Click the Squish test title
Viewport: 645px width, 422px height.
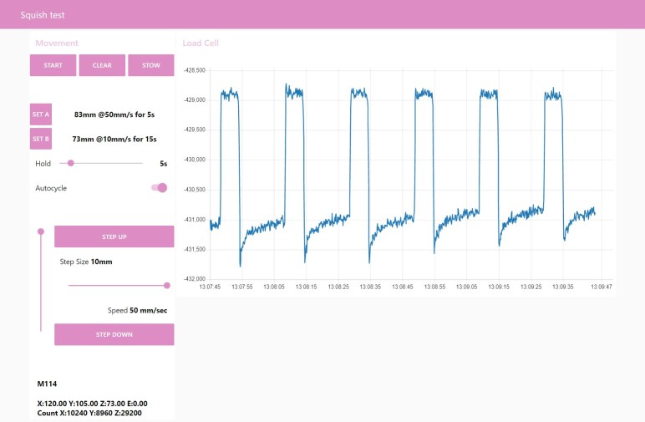click(x=43, y=14)
